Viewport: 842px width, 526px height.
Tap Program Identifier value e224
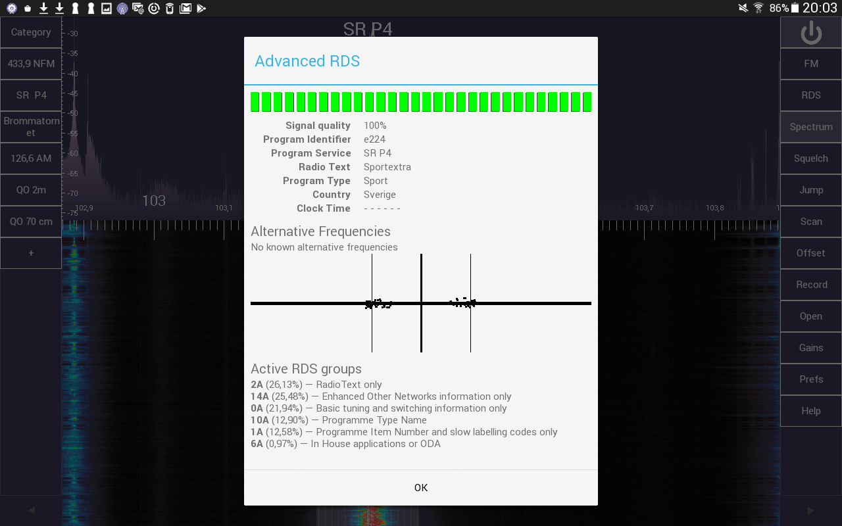coord(374,139)
